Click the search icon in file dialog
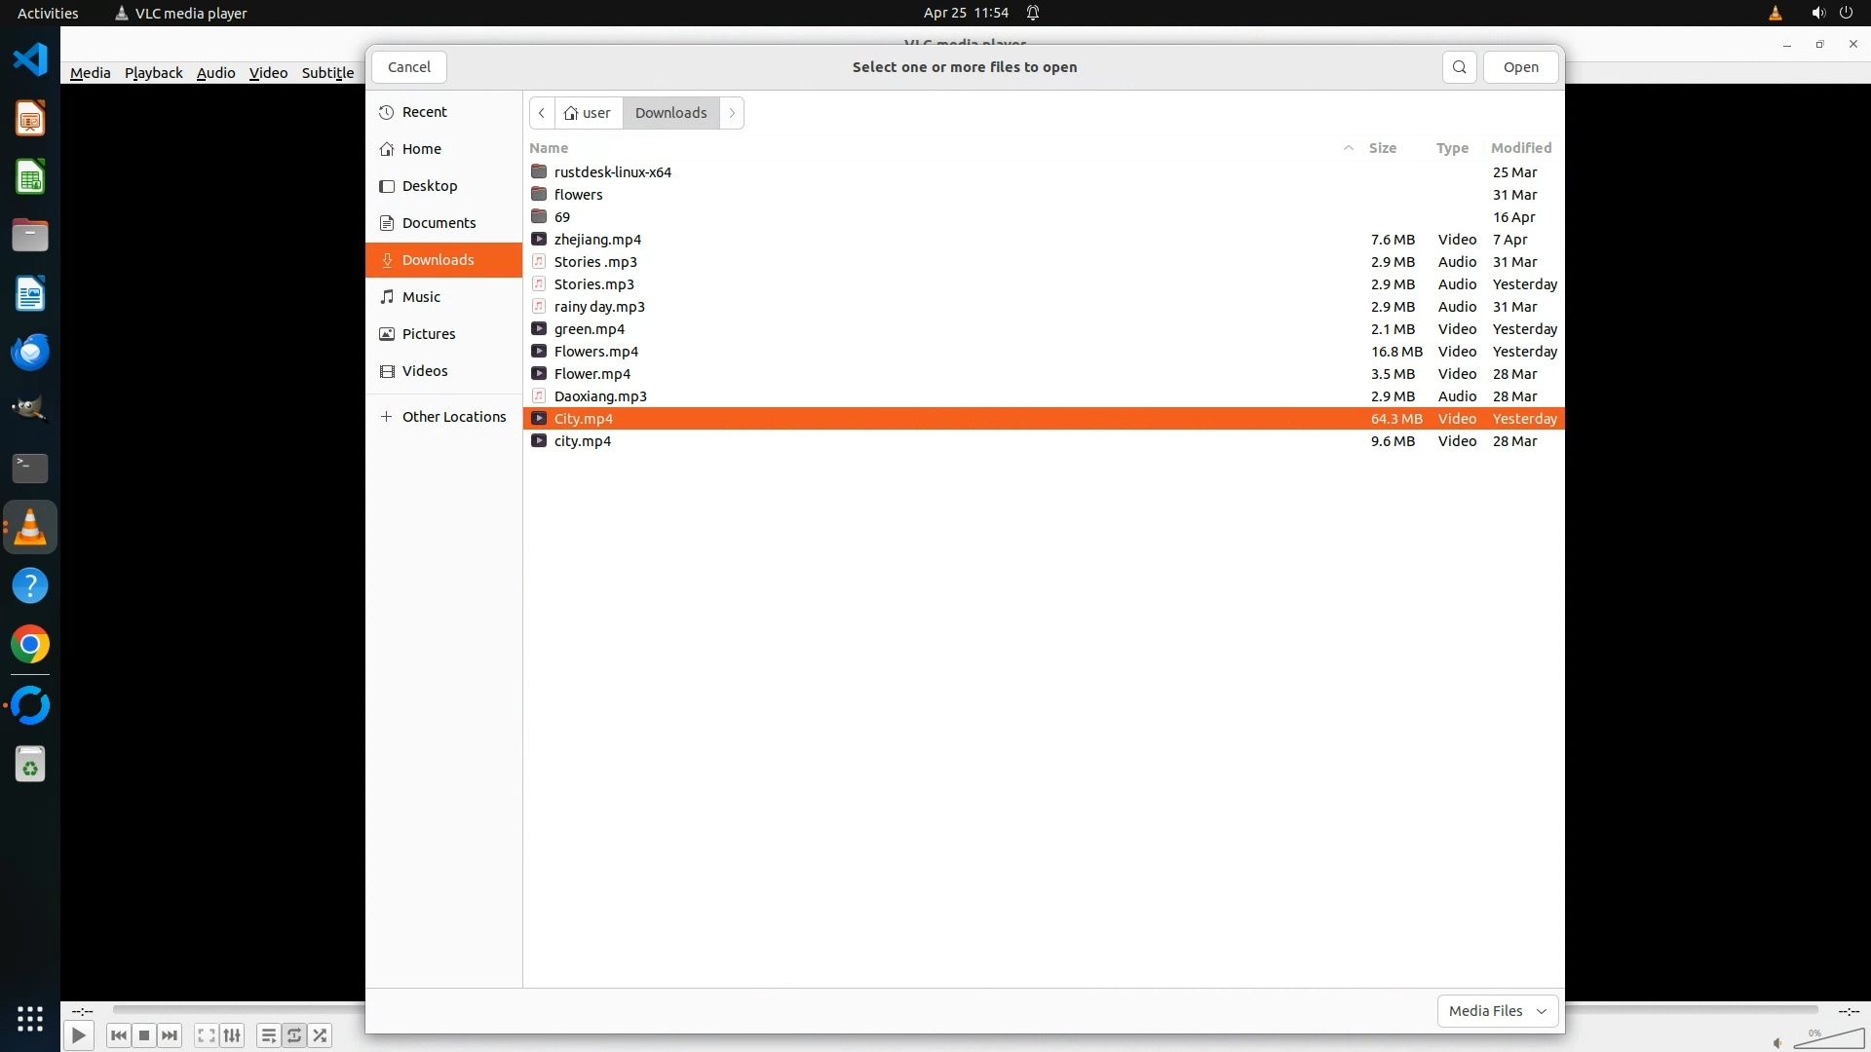 (x=1459, y=67)
